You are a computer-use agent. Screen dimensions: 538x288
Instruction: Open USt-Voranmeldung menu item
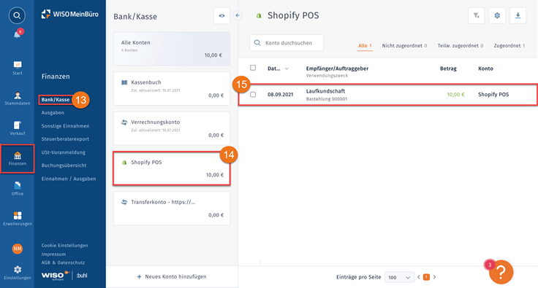coord(64,152)
